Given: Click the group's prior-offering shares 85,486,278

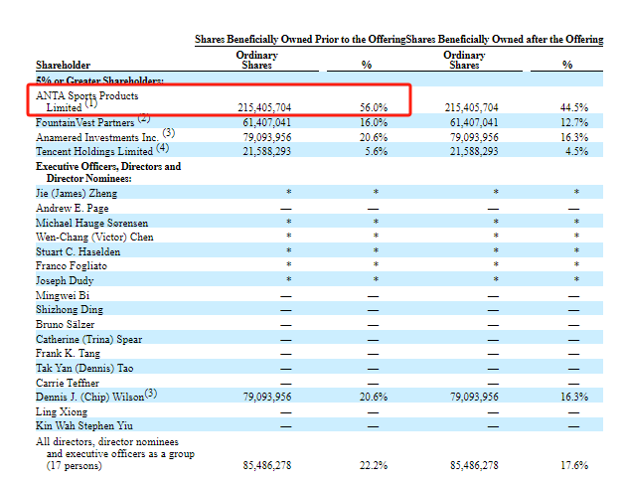Looking at the screenshot, I should [x=267, y=466].
